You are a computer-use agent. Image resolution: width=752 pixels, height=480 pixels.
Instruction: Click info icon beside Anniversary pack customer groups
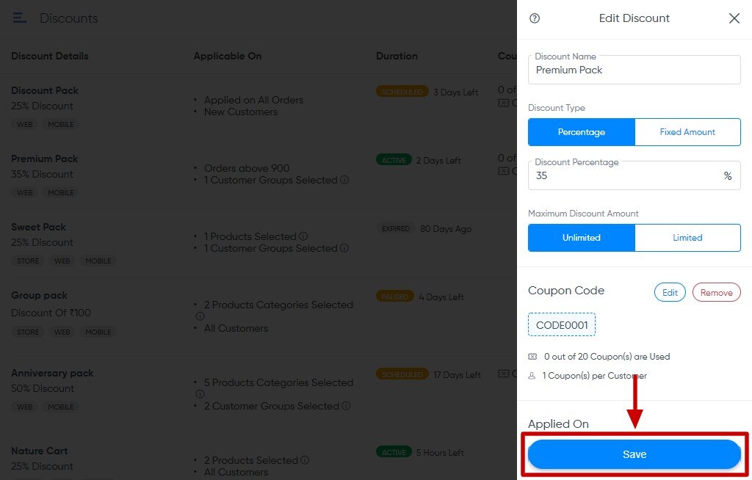346,406
